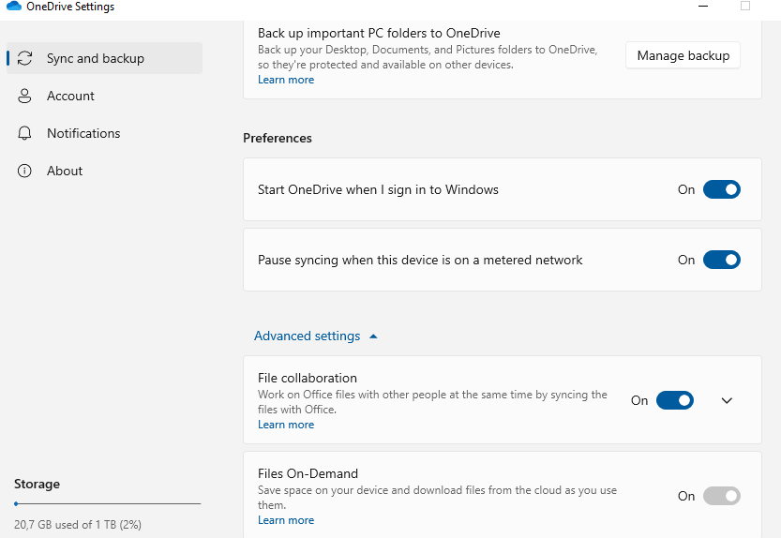Image resolution: width=781 pixels, height=538 pixels.
Task: Open the Account settings page
Action: point(70,96)
